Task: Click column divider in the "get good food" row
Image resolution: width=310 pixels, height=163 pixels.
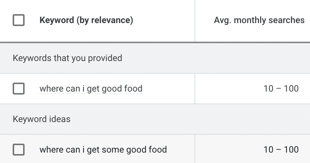Action: click(195, 89)
